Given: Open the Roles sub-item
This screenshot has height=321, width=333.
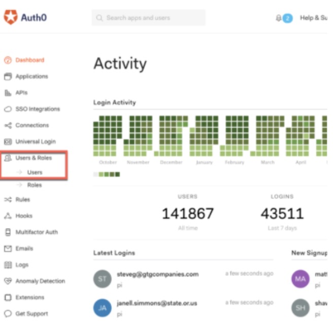Looking at the screenshot, I should point(35,185).
